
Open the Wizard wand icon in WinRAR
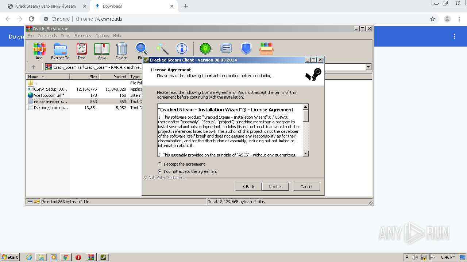(x=162, y=48)
